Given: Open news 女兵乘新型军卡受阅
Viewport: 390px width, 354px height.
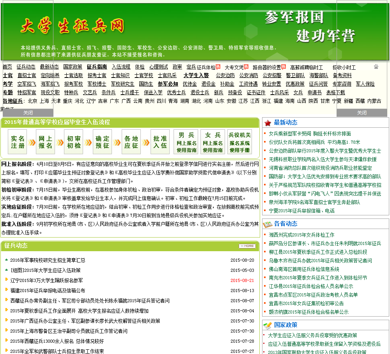Looking at the screenshot, I should pyautogui.click(x=310, y=134).
